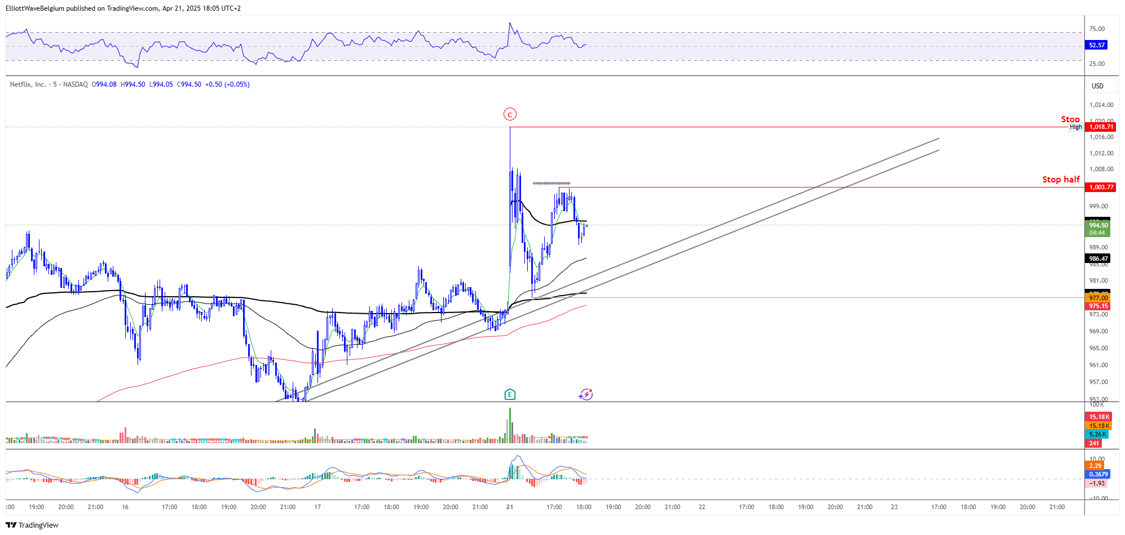Viewport: 1125px width, 535px height.
Task: Click the blue MACD tag 0.3679
Action: click(x=1098, y=474)
